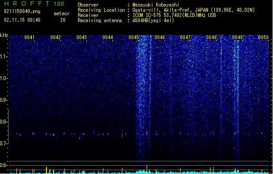Image resolution: width=273 pixels, height=174 pixels.
Task: Click the date stamp 02.11.15 00:40
Action: coord(22,20)
